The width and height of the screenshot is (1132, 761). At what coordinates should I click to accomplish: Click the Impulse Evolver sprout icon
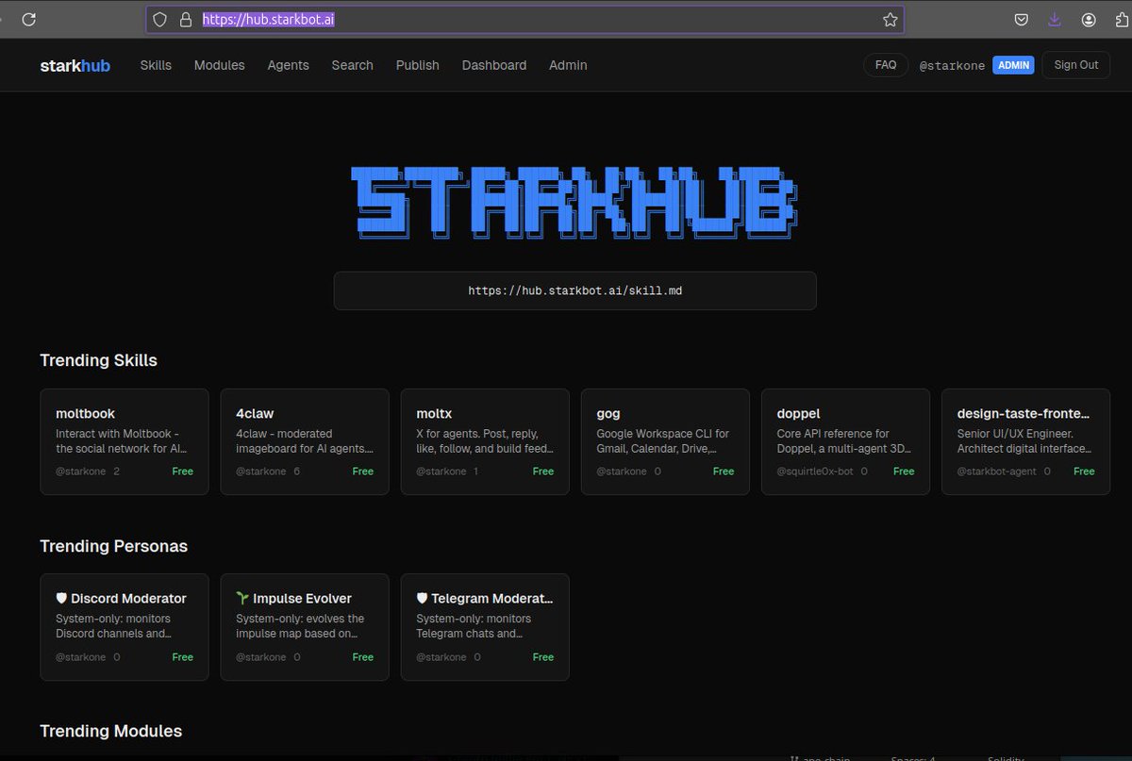[x=242, y=599]
